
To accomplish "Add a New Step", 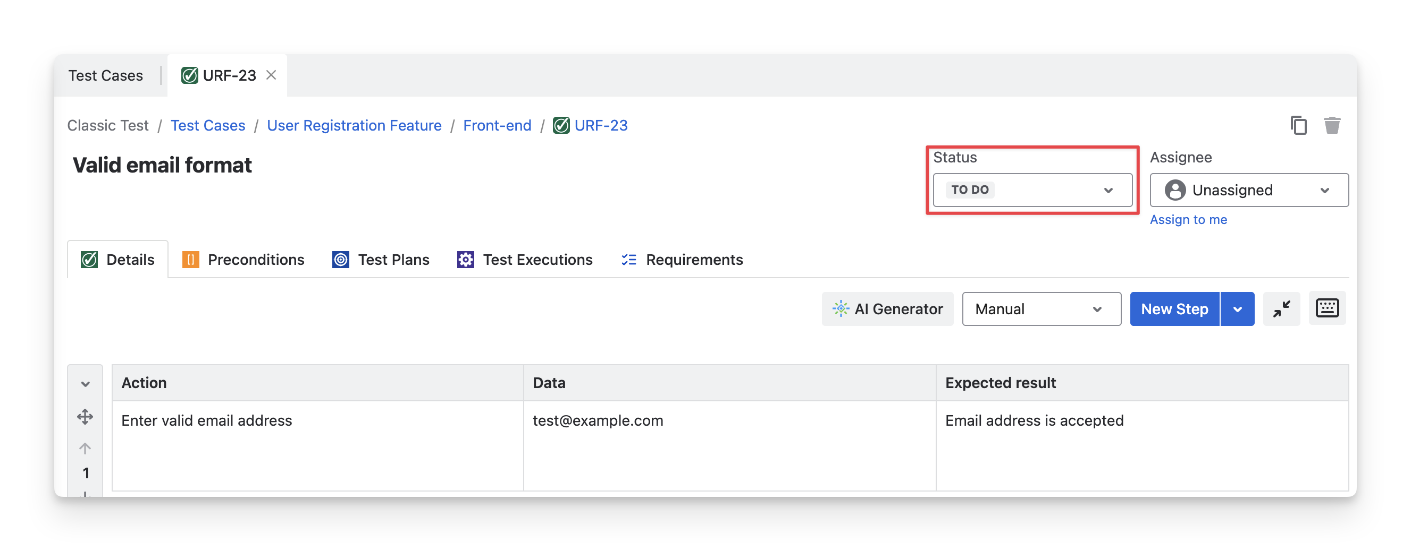I will point(1174,309).
